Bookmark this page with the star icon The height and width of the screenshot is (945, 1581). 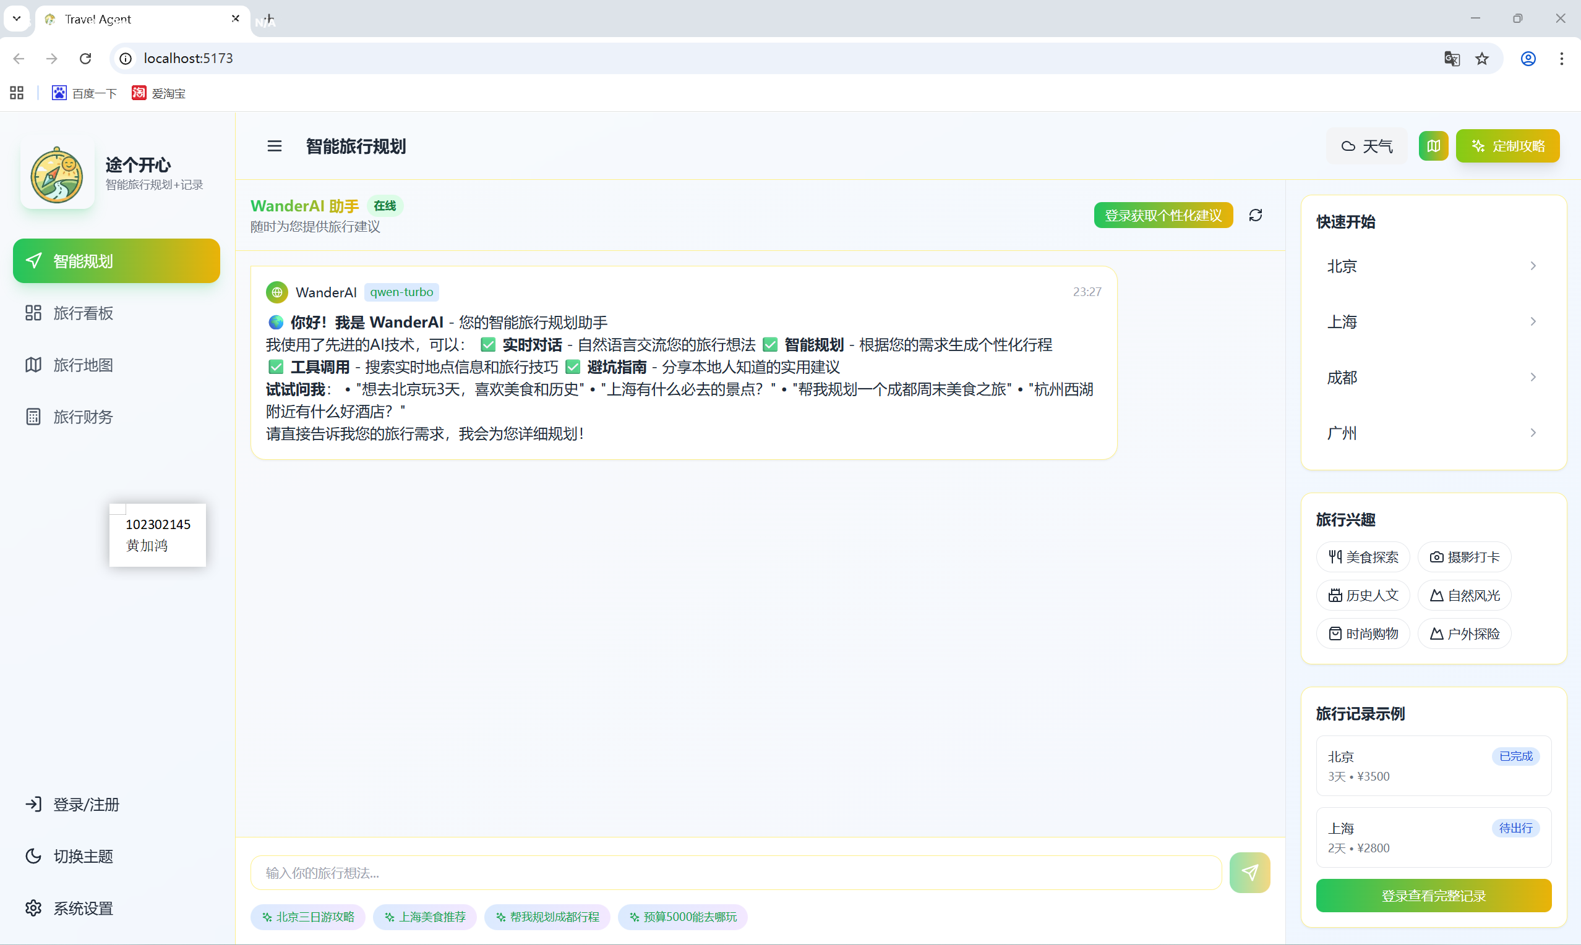(1482, 59)
